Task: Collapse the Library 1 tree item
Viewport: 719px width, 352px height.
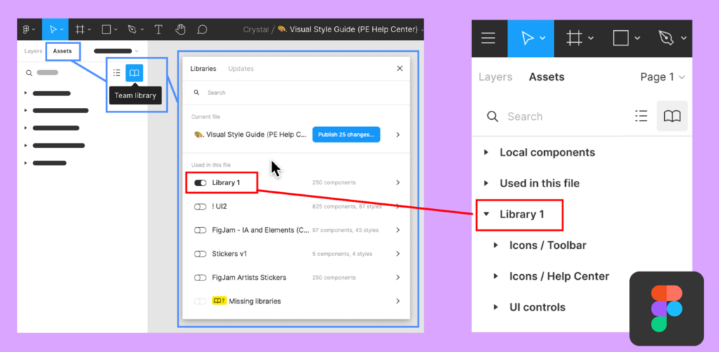Action: click(486, 215)
